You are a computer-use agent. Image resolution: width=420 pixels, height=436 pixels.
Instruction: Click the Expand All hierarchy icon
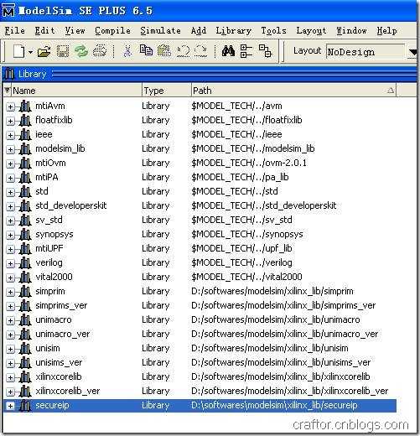(265, 51)
